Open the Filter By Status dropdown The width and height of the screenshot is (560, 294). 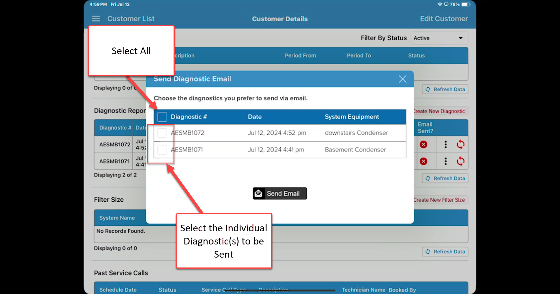439,38
